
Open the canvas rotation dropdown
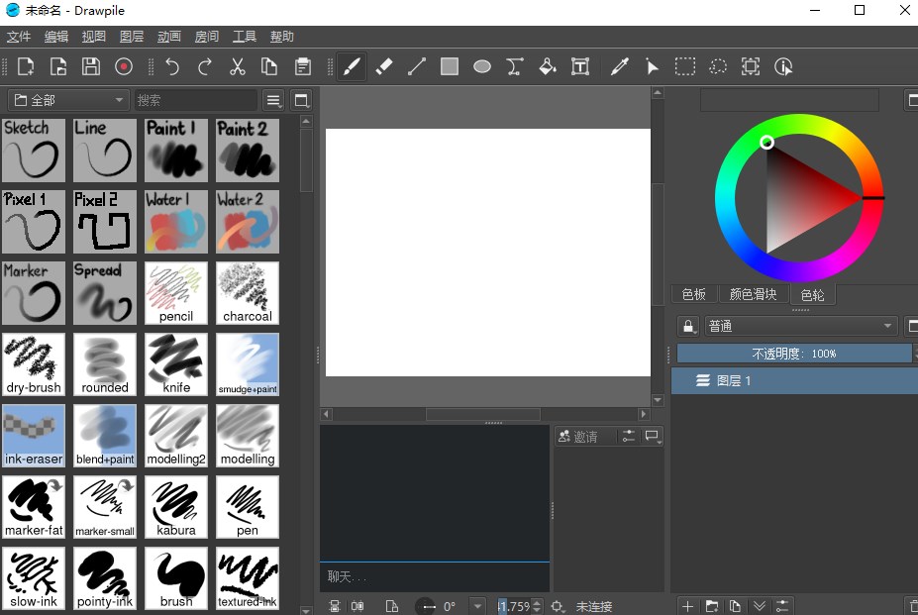(477, 605)
